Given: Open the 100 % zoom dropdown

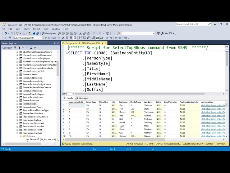Looking at the screenshot, I should coord(71,94).
